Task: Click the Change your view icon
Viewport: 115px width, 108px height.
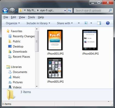Action: click(86, 23)
